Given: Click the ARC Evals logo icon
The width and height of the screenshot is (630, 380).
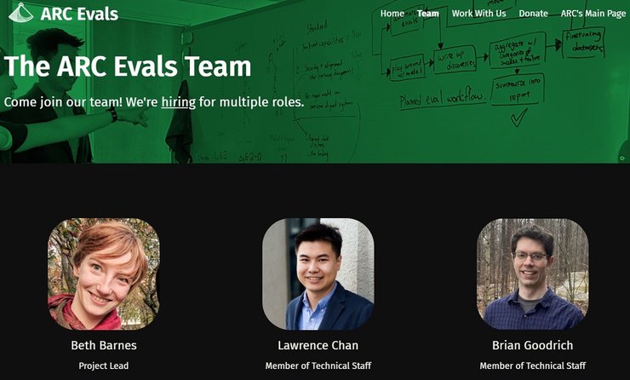Looking at the screenshot, I should pos(21,13).
